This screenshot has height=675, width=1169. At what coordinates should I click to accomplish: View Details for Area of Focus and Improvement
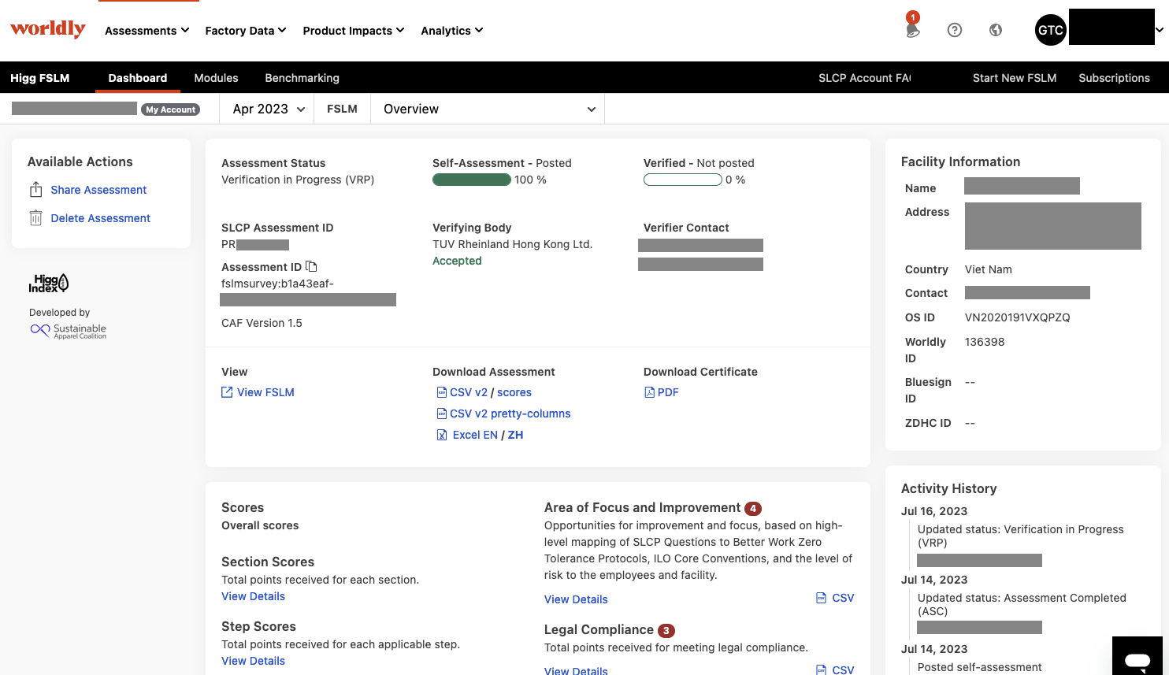click(x=576, y=599)
